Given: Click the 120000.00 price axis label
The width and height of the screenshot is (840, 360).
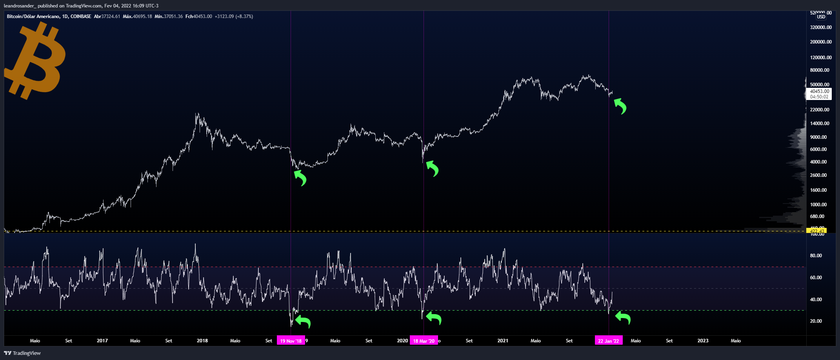Looking at the screenshot, I should [821, 58].
